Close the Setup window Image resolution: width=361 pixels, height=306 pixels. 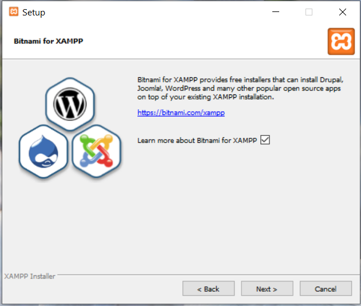tap(343, 12)
